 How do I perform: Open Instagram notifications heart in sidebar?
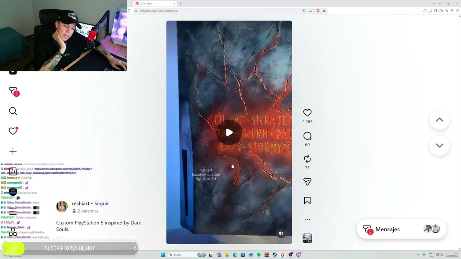coord(13,131)
